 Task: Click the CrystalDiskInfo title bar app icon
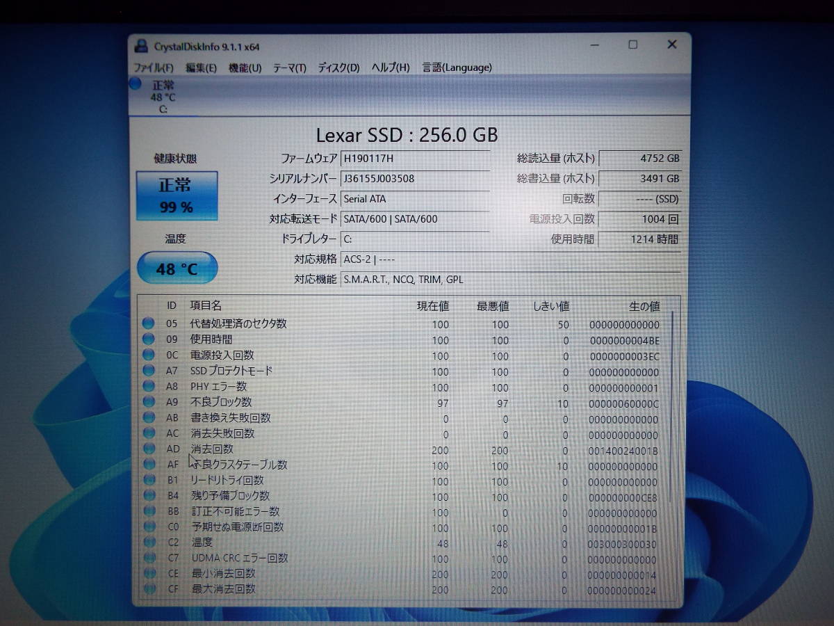tap(141, 47)
